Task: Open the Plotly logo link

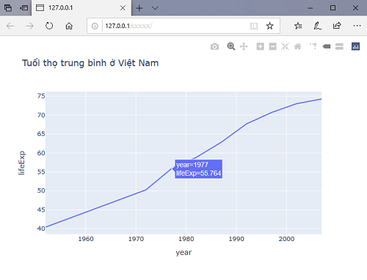Action: [355, 46]
